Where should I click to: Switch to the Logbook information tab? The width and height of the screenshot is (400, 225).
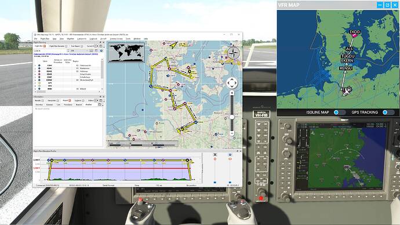78,100
